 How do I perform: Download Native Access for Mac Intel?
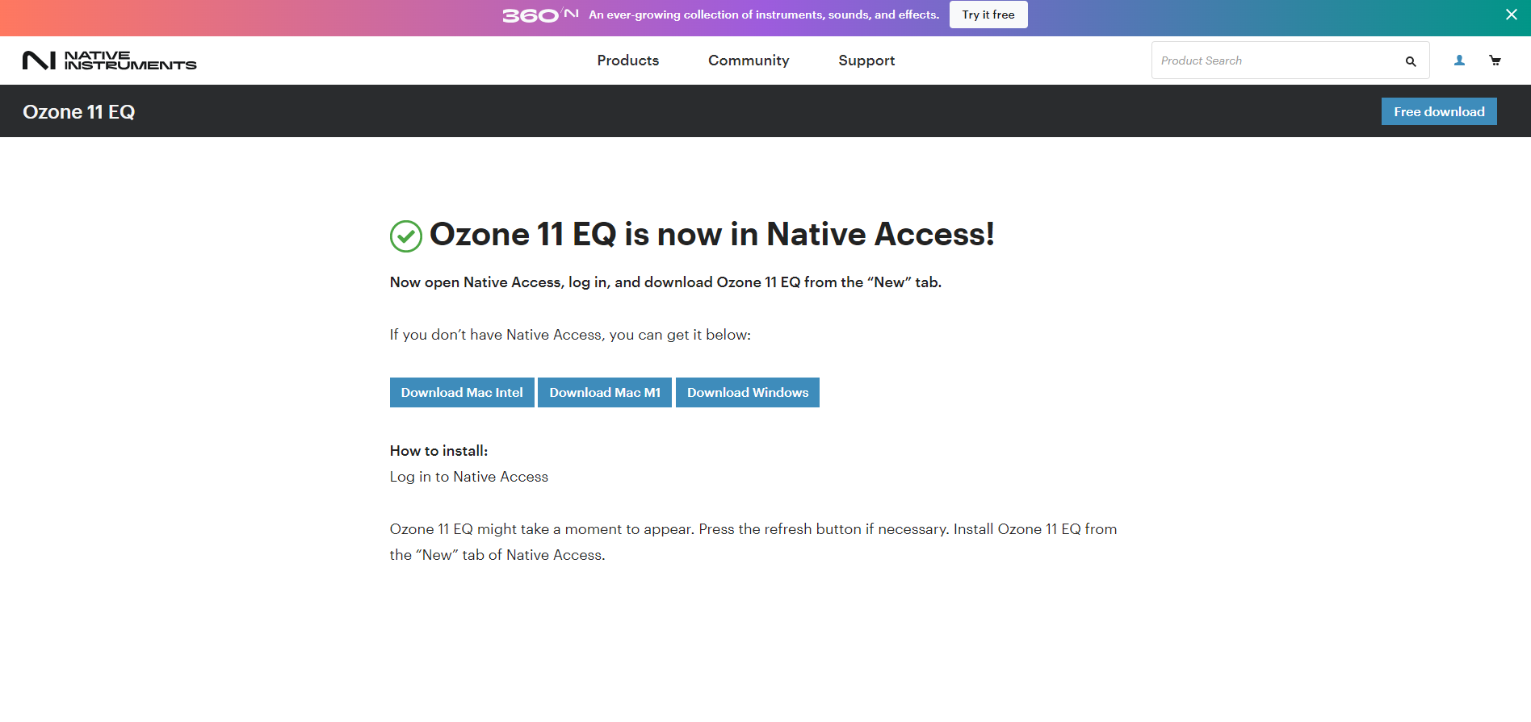[462, 393]
